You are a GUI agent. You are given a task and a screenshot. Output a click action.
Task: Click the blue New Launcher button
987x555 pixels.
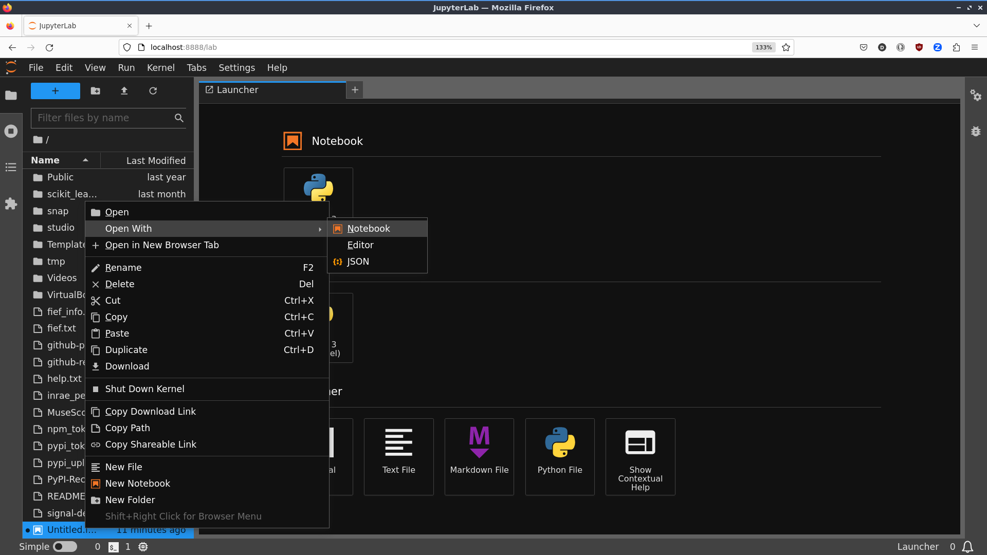click(x=56, y=91)
